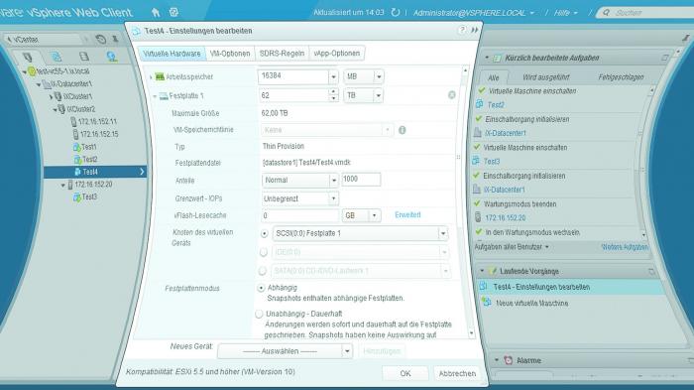Go to the Home icon in header
Screen dimensions: 694x390
[x=156, y=13]
